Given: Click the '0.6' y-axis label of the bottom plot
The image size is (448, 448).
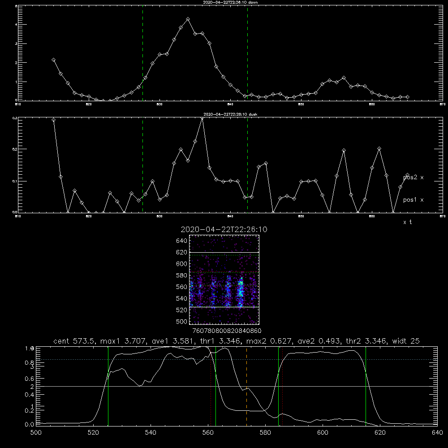Looking at the screenshot, I should coord(30,379).
